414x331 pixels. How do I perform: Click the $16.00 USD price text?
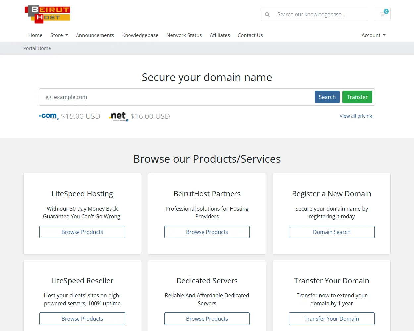[x=150, y=116]
